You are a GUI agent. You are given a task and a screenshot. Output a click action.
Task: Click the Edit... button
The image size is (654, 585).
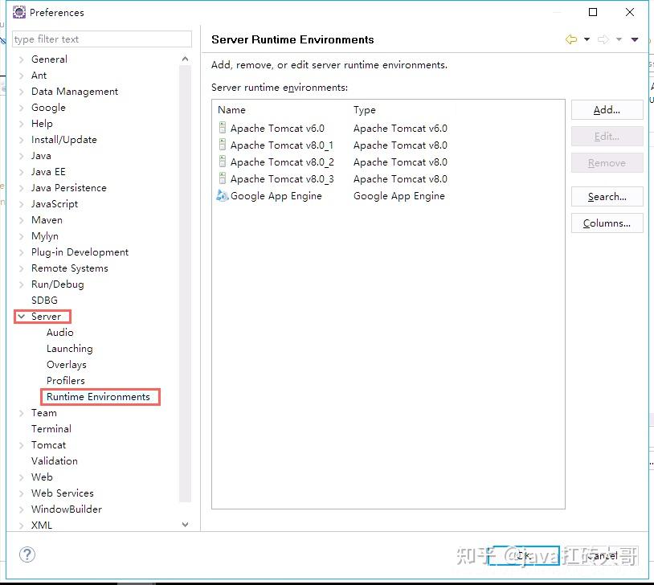(x=607, y=137)
